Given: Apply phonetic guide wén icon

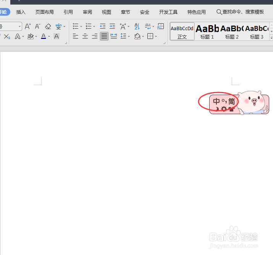Looking at the screenshot, I should (x=58, y=26).
